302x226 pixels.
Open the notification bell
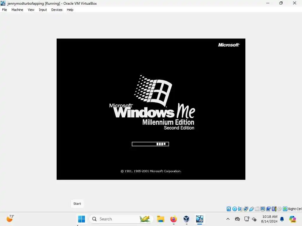pyautogui.click(x=282, y=219)
